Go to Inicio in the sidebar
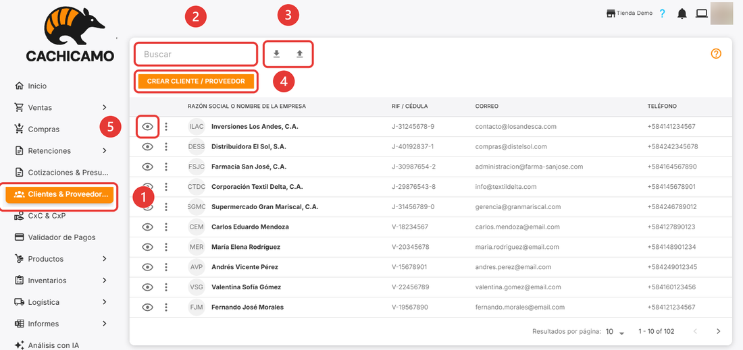The width and height of the screenshot is (743, 350). point(31,86)
